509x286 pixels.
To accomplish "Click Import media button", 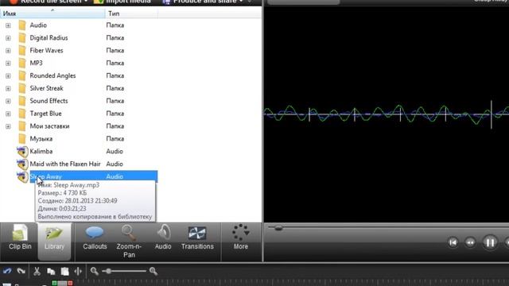I will pos(122,2).
